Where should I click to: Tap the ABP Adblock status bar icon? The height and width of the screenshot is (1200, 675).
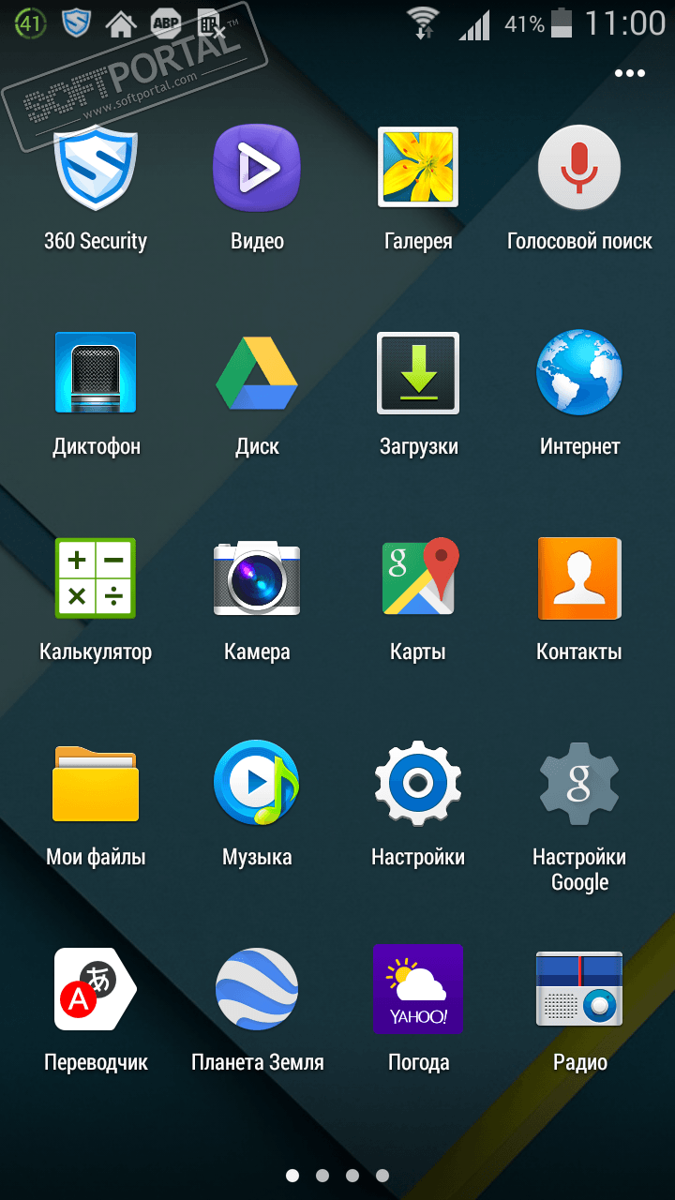click(x=166, y=24)
